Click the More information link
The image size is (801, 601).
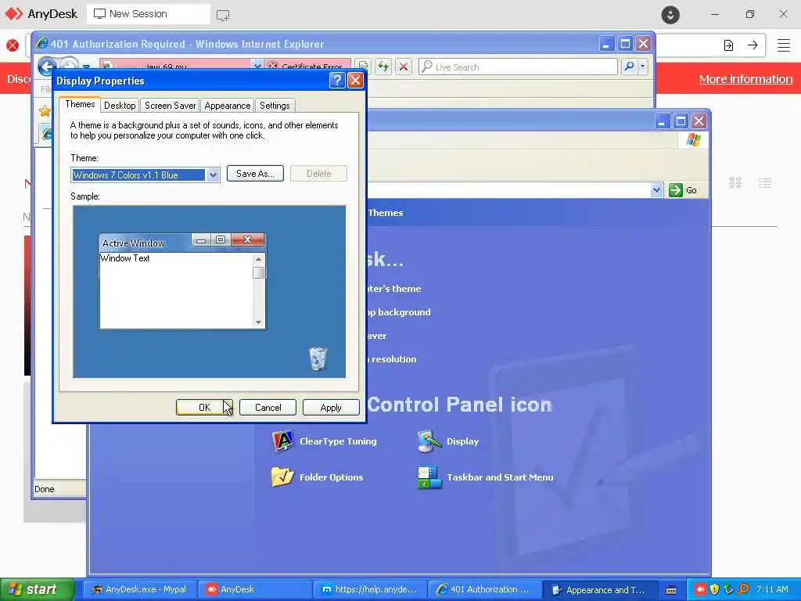click(745, 79)
